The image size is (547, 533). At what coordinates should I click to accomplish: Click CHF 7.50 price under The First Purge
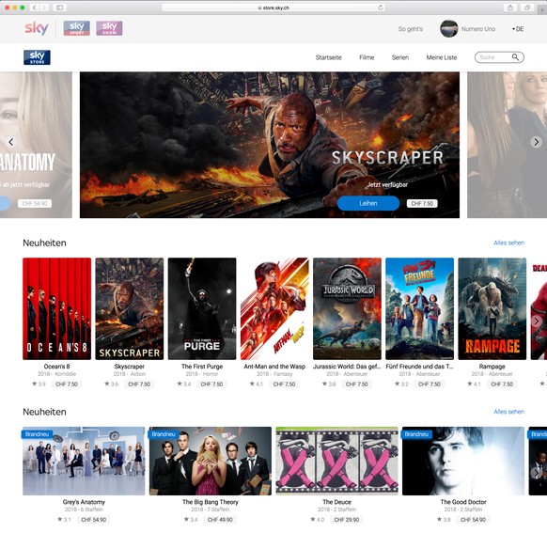click(211, 384)
